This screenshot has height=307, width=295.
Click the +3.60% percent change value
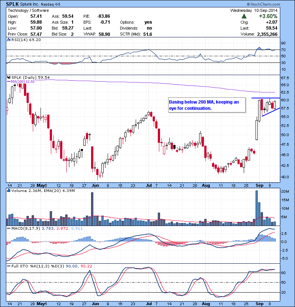[x=268, y=16]
